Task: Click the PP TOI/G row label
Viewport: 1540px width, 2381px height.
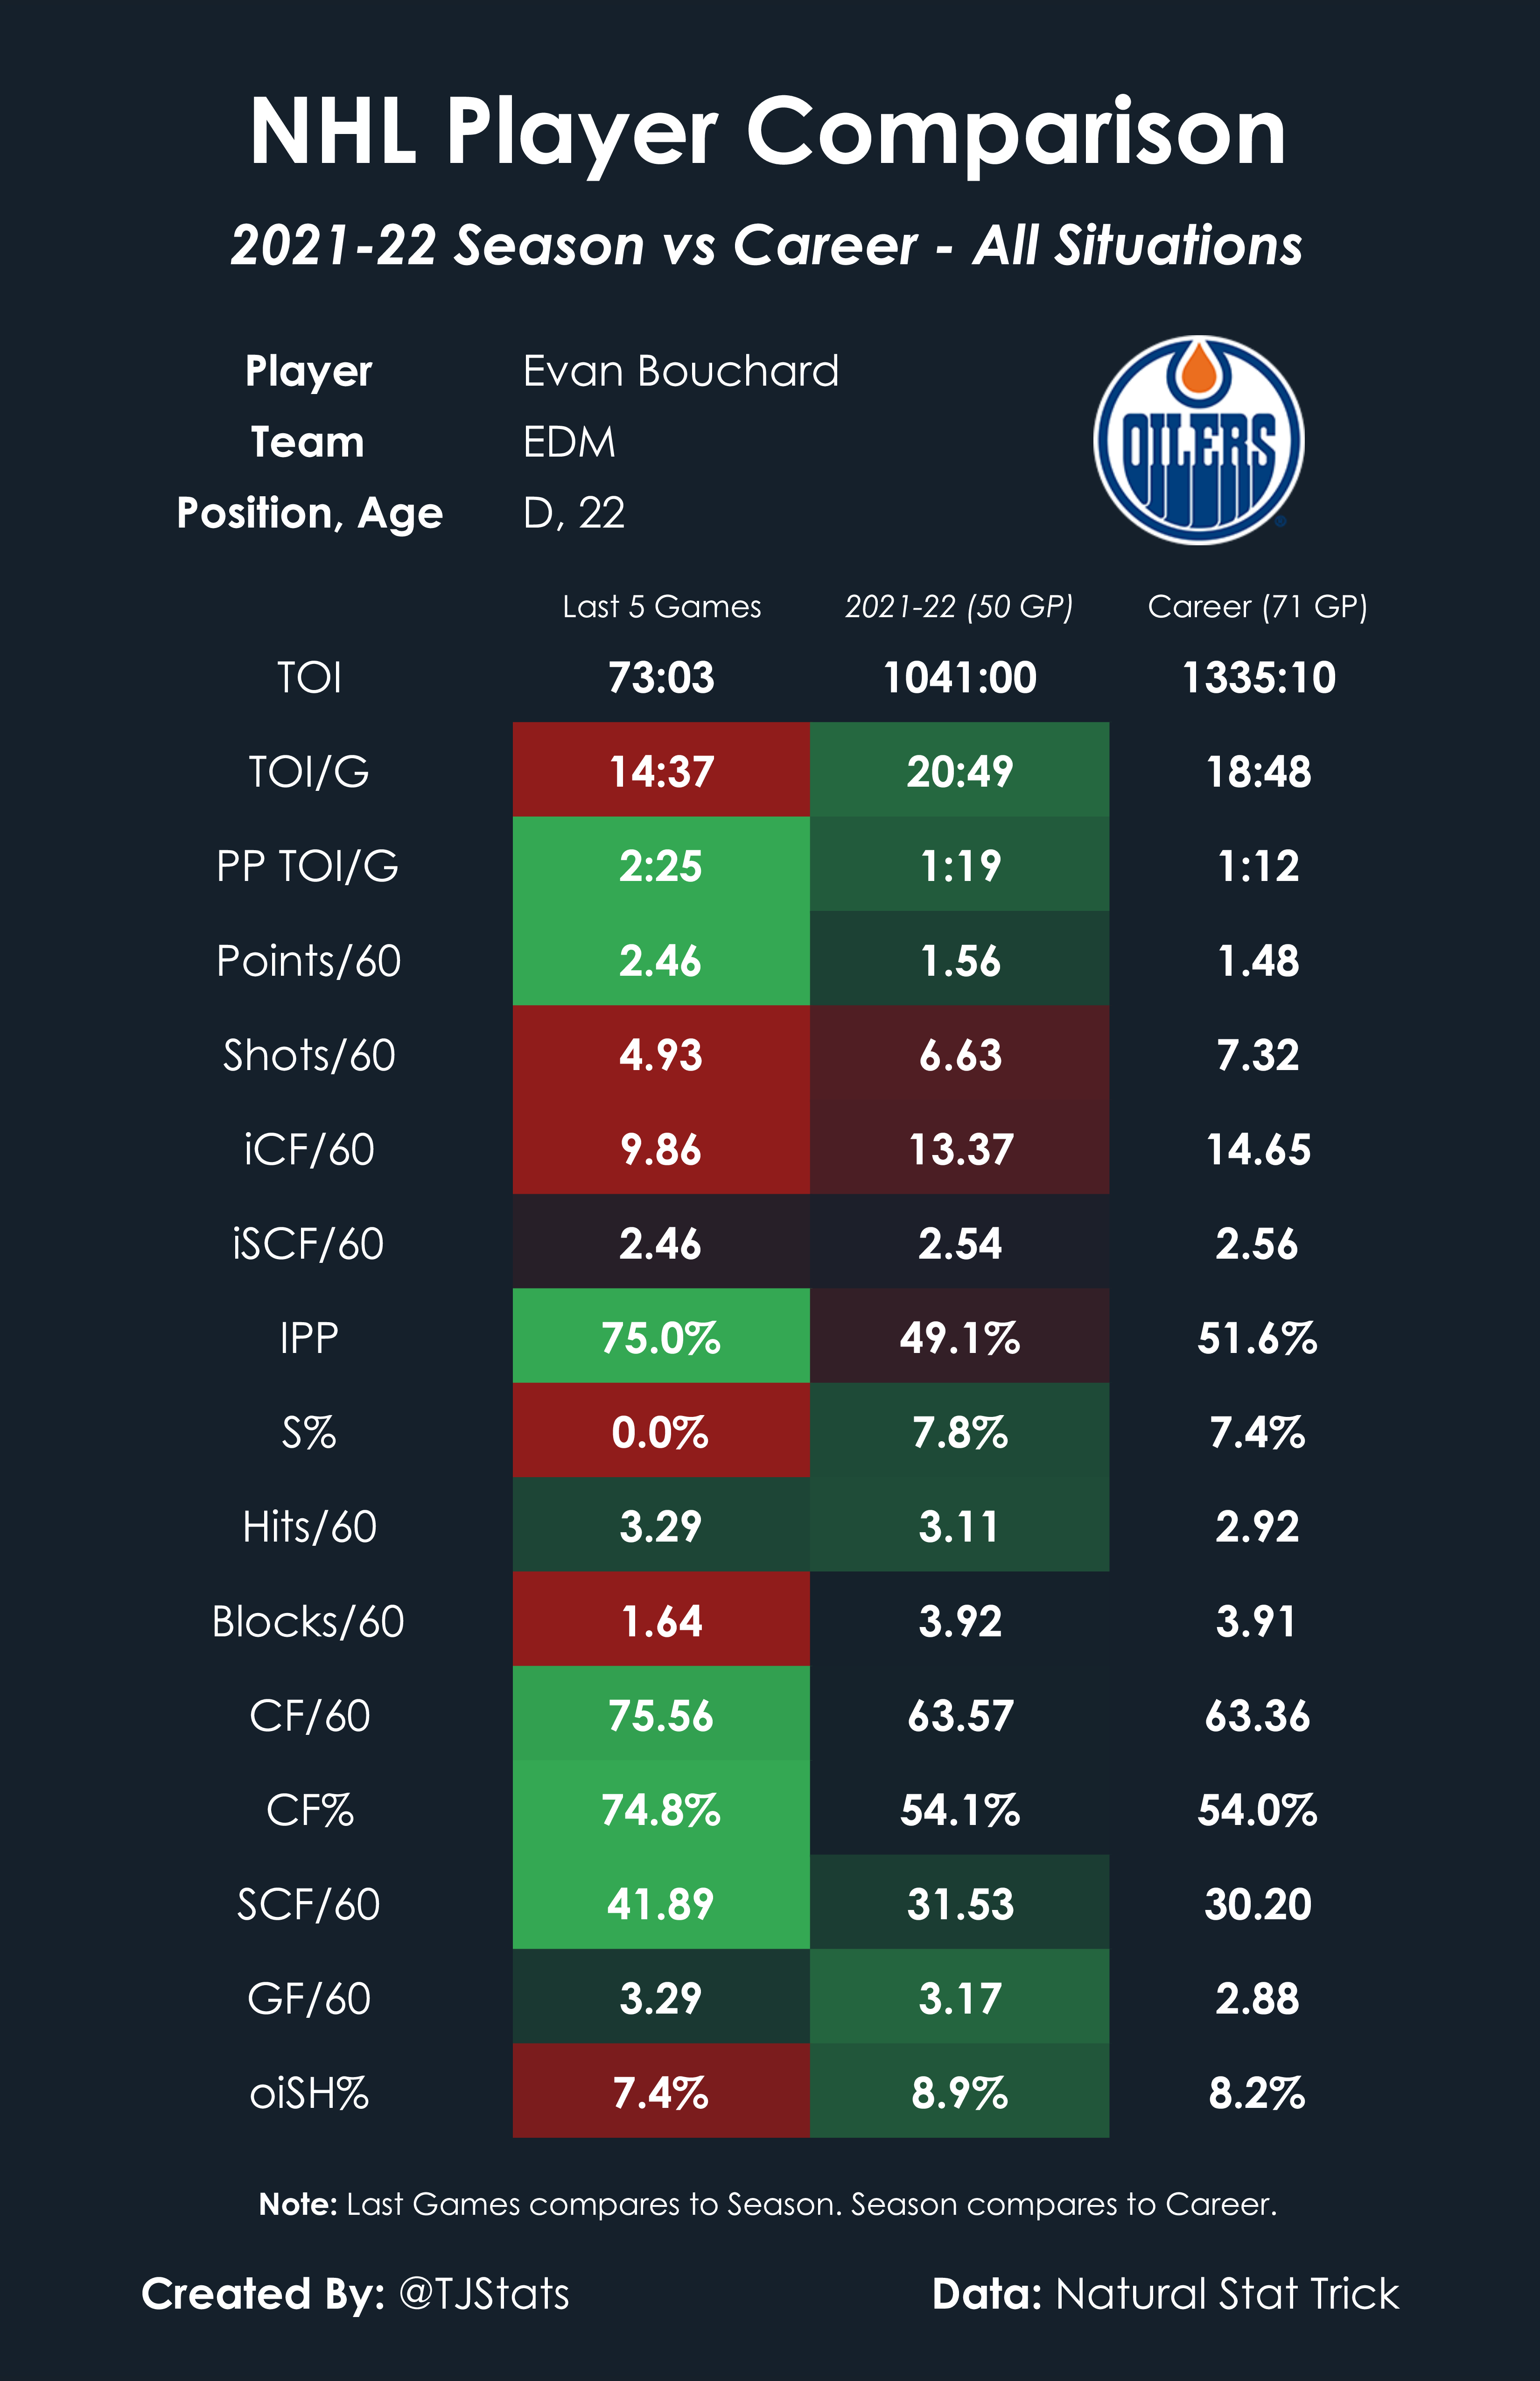Action: click(x=308, y=866)
